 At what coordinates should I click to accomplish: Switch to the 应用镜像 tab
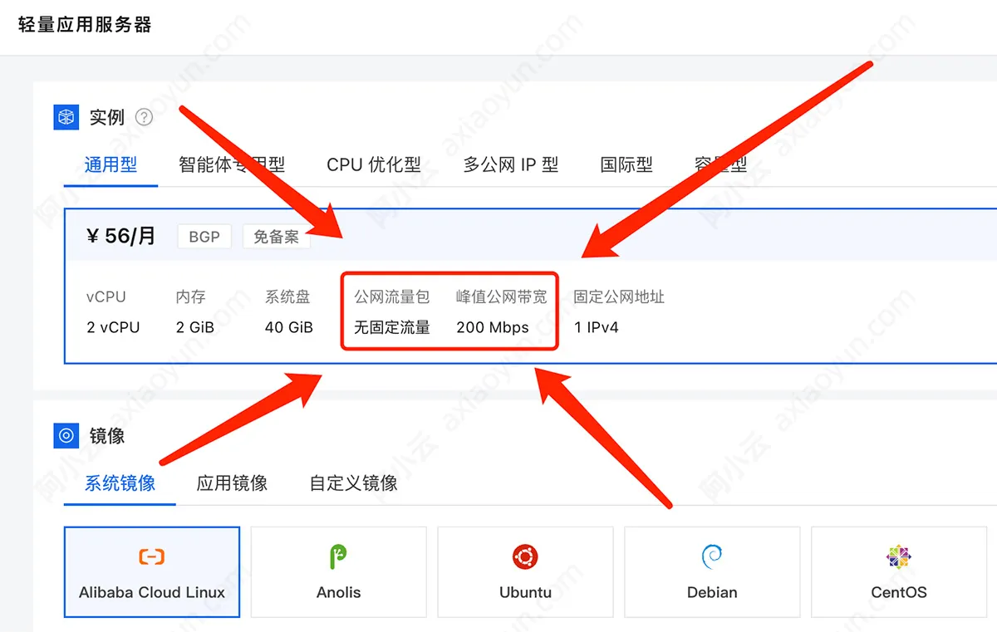[x=232, y=483]
